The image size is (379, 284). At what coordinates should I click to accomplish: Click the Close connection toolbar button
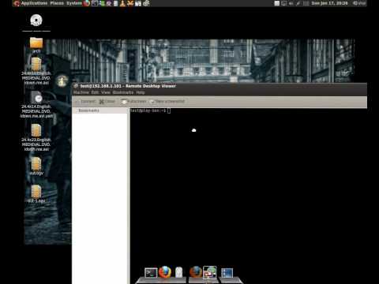(107, 102)
